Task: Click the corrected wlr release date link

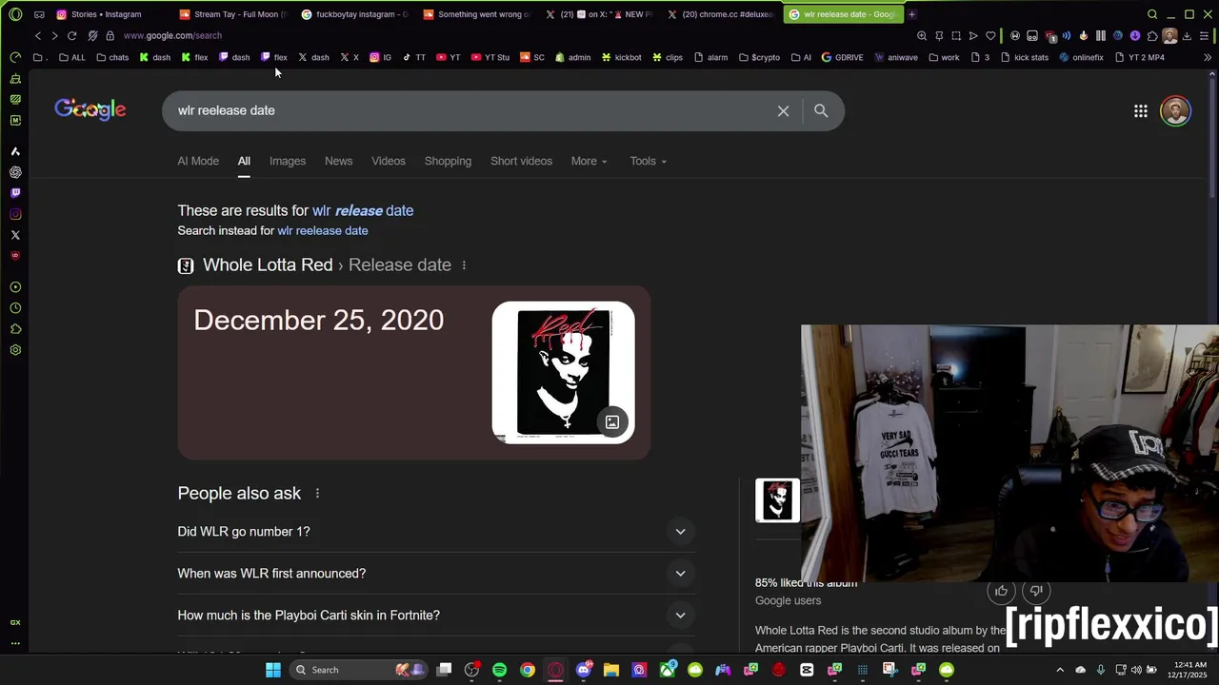Action: (x=363, y=211)
